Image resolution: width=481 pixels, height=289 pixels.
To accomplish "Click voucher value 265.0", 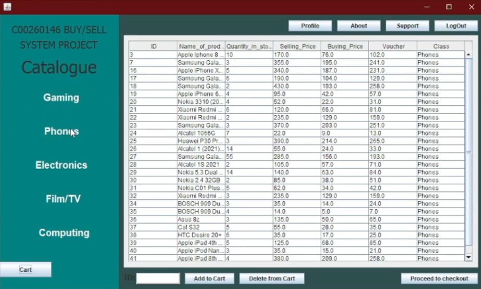I will (393, 141).
